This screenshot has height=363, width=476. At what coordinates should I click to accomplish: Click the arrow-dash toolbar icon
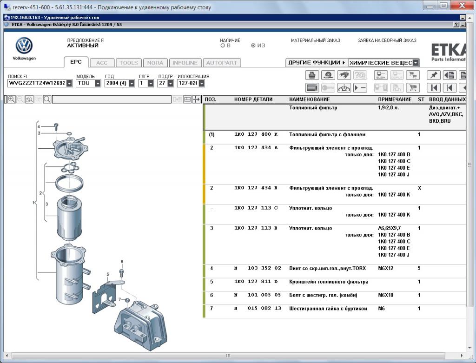[x=360, y=88]
